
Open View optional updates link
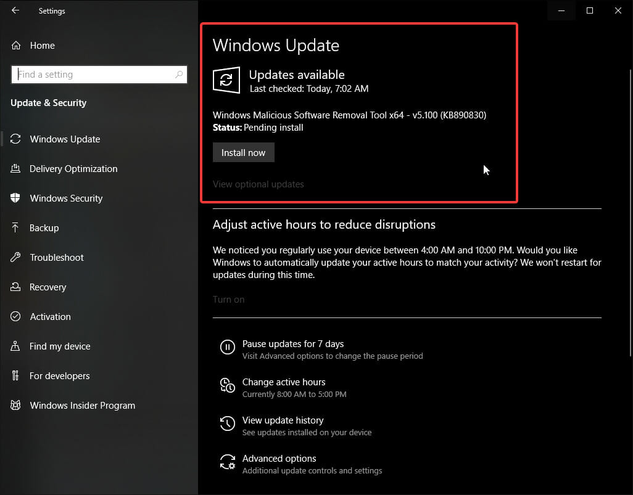click(259, 184)
